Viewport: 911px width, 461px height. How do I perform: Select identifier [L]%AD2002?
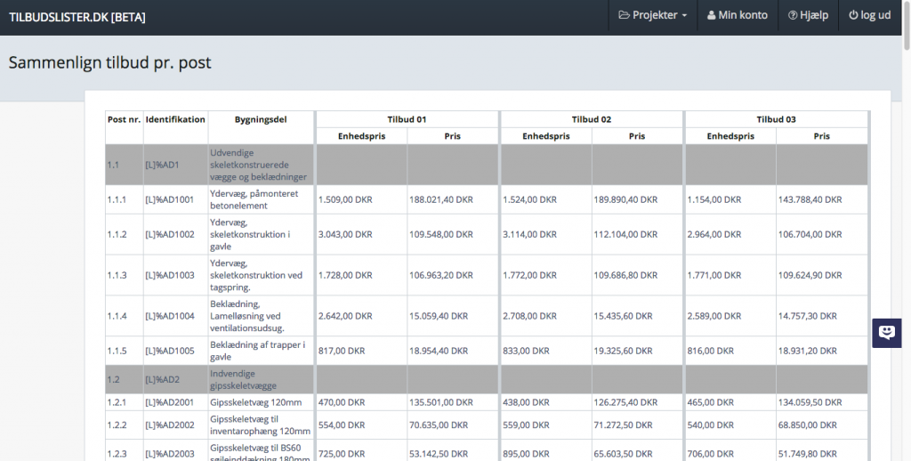[170, 425]
